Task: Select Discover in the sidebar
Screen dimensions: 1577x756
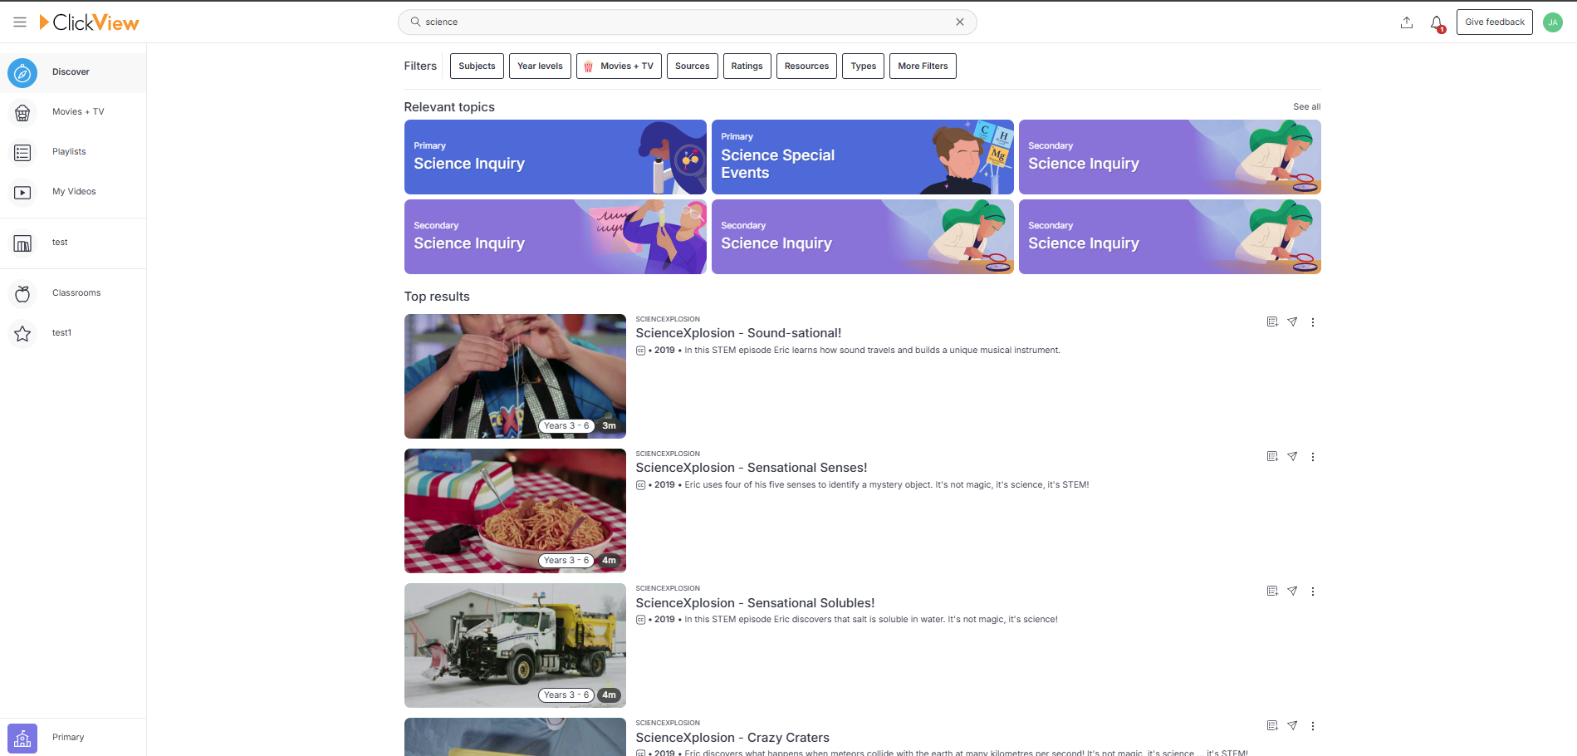Action: (x=73, y=72)
